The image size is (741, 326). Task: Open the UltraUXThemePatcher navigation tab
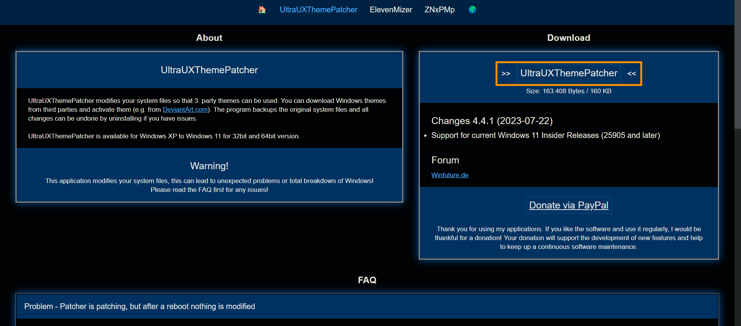[x=318, y=10]
